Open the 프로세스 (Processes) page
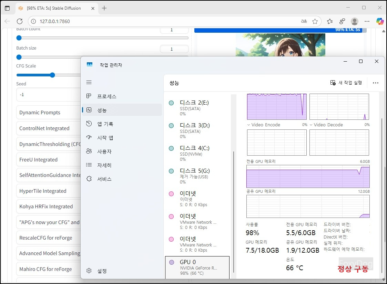The image size is (387, 284). 122,96
